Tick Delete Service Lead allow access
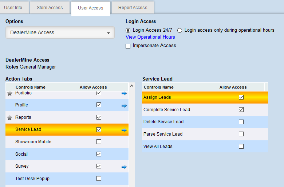The height and width of the screenshot is (187, 284). 241,122
